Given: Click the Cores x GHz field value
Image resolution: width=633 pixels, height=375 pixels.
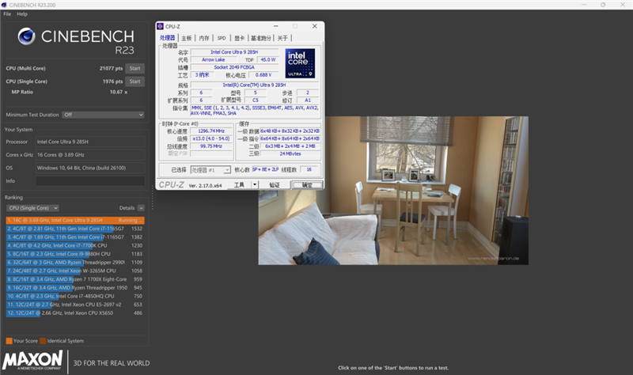Looking at the screenshot, I should [x=90, y=154].
